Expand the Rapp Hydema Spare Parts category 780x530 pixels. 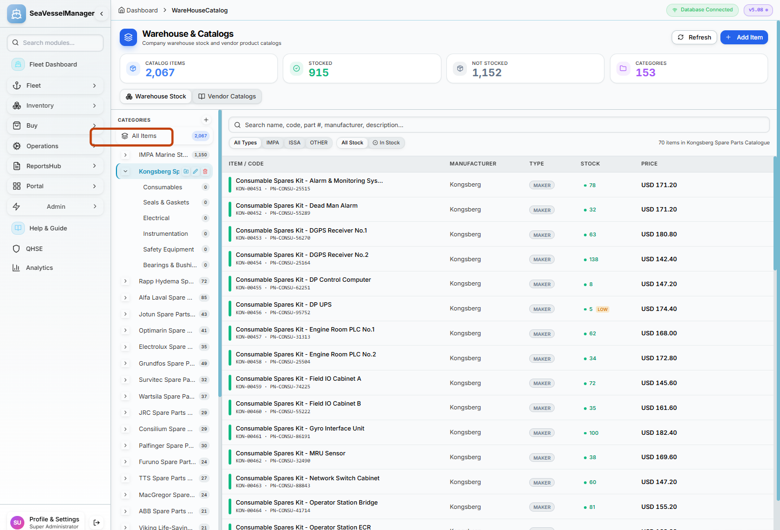tap(126, 281)
